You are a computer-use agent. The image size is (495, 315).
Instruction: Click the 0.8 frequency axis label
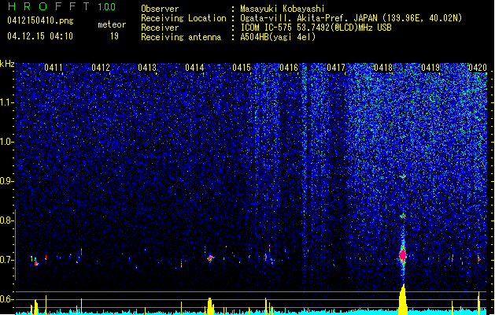click(x=7, y=220)
